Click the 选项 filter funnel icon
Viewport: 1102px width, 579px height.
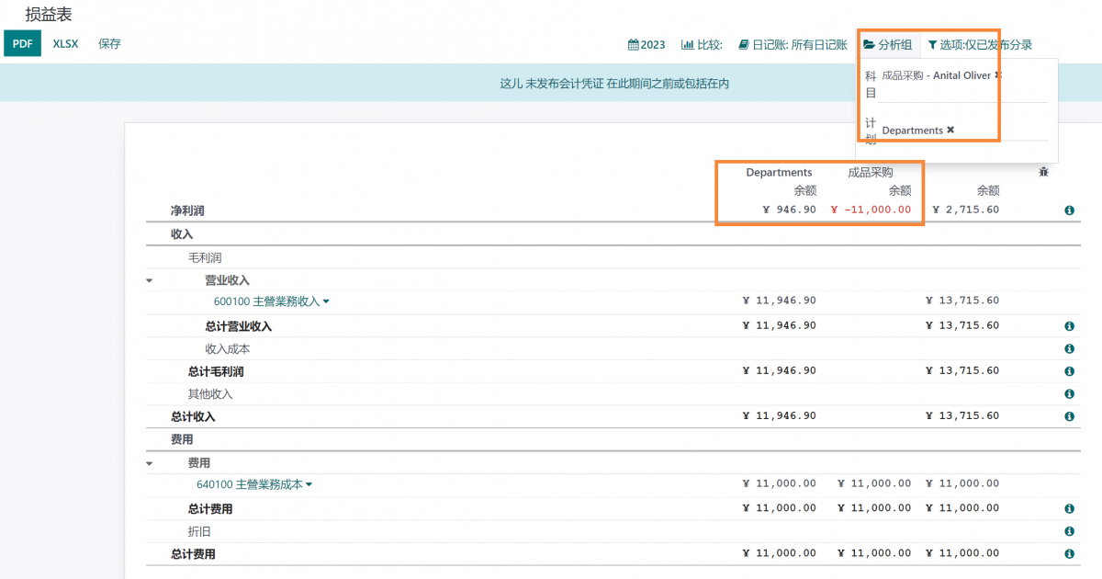[x=934, y=43]
